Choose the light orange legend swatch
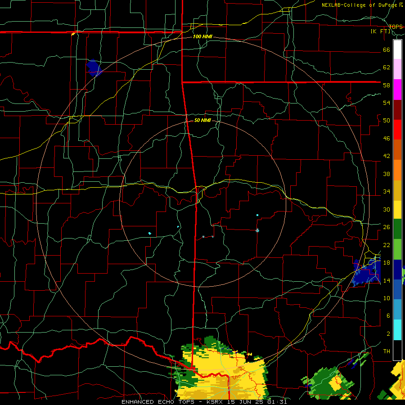 click(x=397, y=170)
